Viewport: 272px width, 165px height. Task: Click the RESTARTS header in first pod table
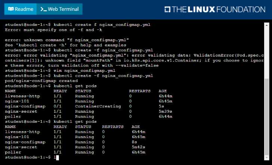pos(139,91)
